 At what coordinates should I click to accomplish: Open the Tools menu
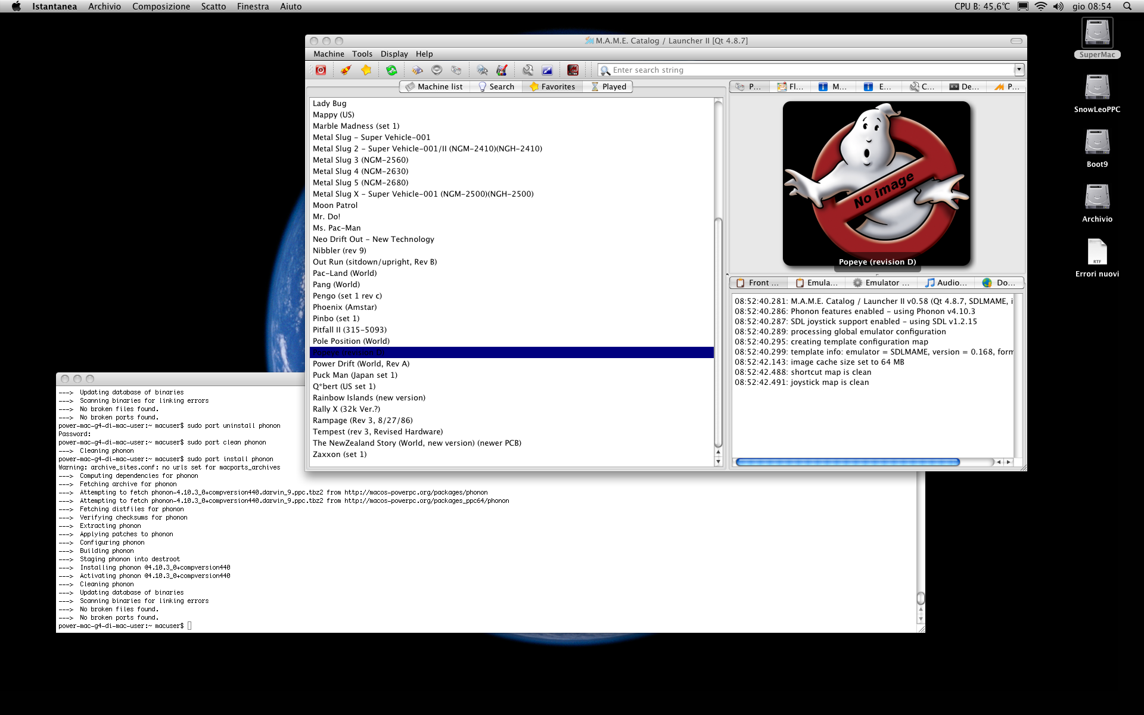coord(362,54)
